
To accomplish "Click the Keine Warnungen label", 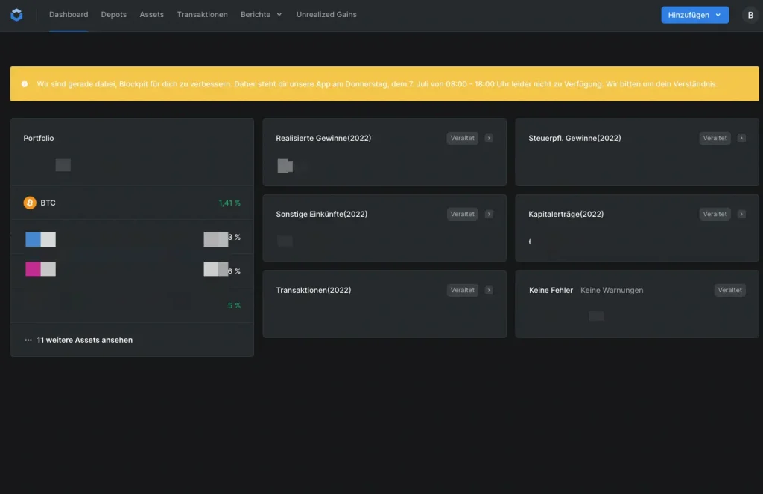I will (x=612, y=290).
